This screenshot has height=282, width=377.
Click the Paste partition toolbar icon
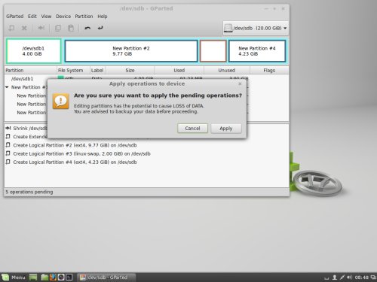point(71,28)
